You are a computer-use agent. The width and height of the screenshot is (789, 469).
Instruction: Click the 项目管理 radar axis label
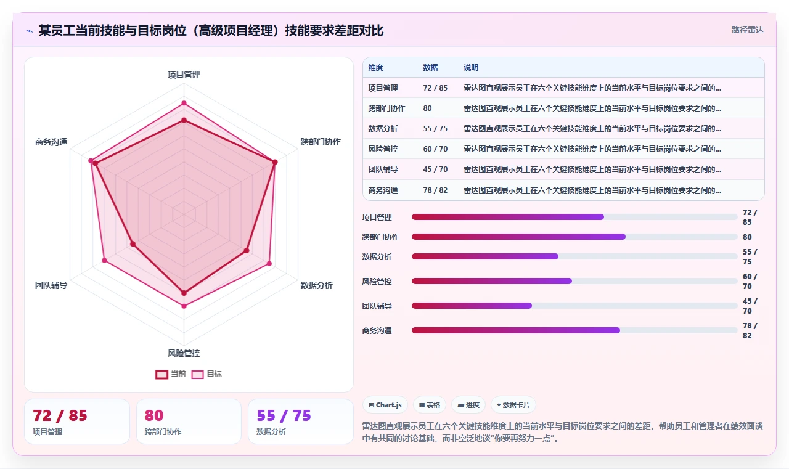(184, 75)
